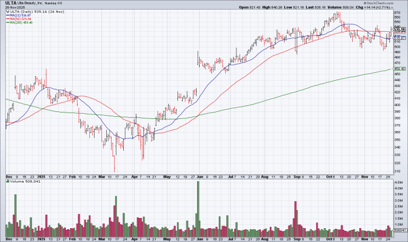Screen dimensions: 408x242
Task: Click the 'Chg +14.14 (+2.71%)' header value
Action: coord(373,7)
